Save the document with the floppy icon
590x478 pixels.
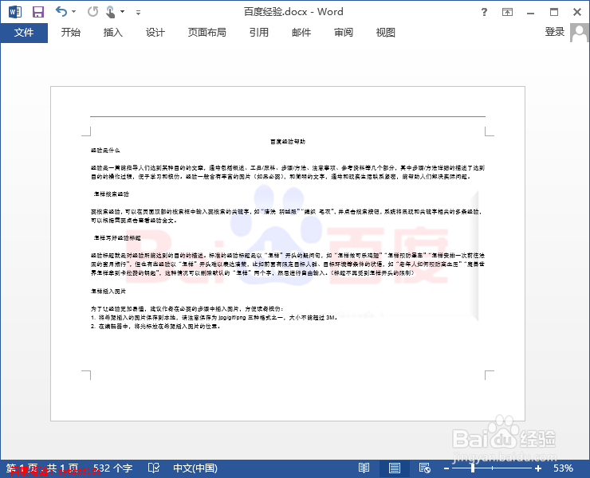(x=38, y=12)
